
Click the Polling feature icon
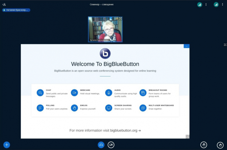(40, 108)
